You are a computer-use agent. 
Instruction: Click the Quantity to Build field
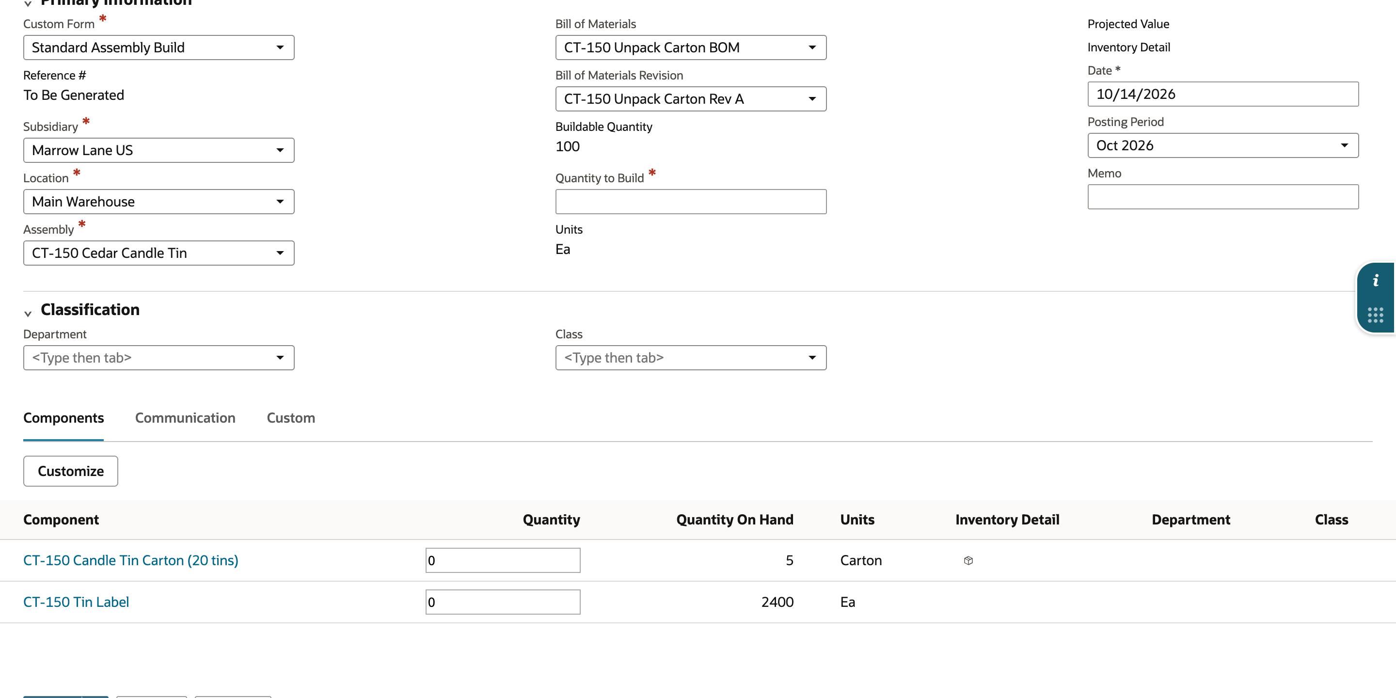(x=691, y=202)
